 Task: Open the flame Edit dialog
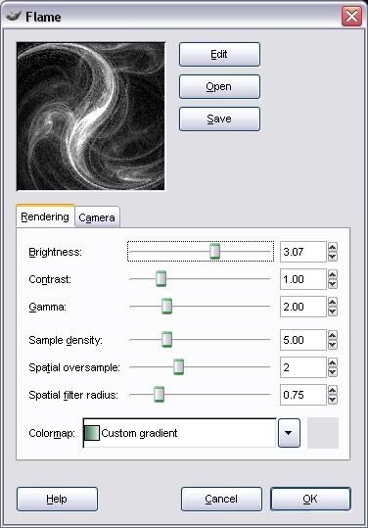point(219,54)
